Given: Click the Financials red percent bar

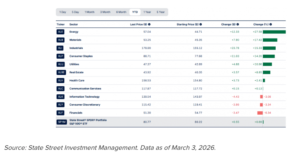Looking at the screenshot, I should pyautogui.click(x=260, y=113).
